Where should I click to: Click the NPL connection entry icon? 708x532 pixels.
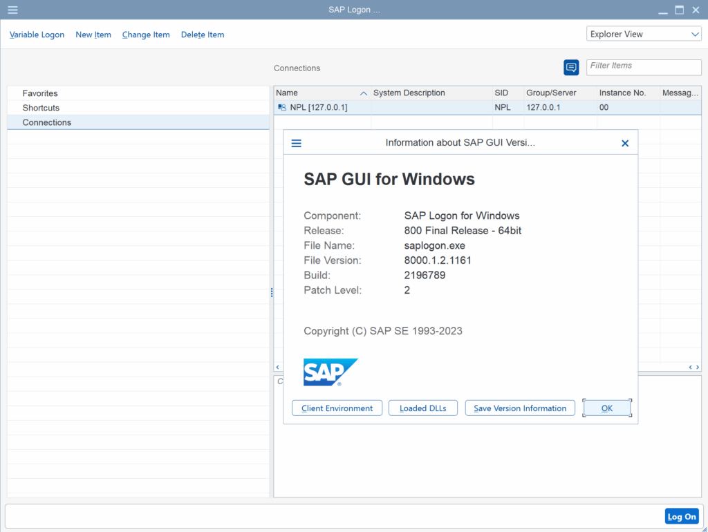point(282,107)
